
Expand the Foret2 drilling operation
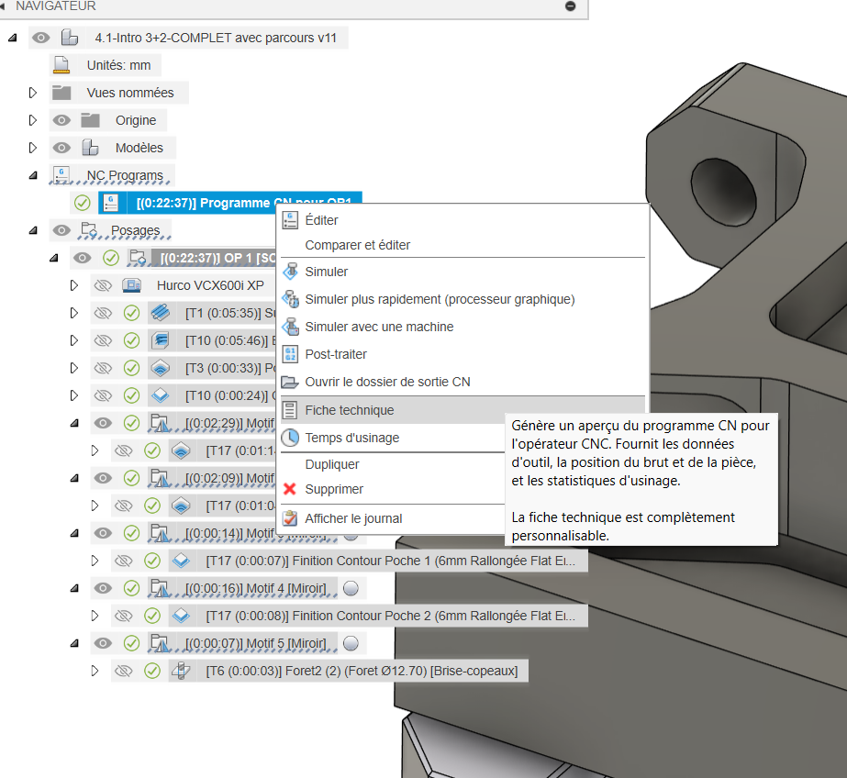[x=95, y=671]
